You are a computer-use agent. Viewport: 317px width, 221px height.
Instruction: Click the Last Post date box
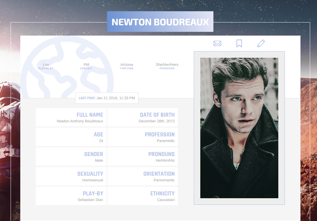tap(107, 98)
